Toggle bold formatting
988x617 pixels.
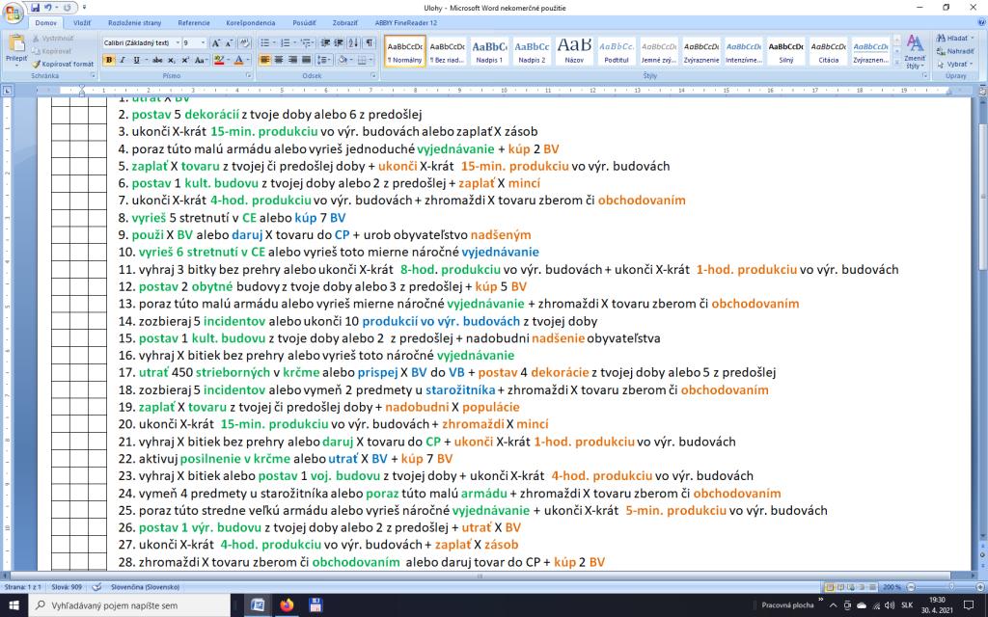tap(109, 60)
